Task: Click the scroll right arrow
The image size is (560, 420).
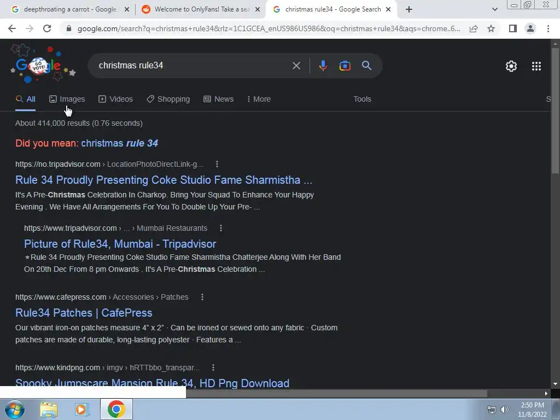Action: pyautogui.click(x=546, y=394)
